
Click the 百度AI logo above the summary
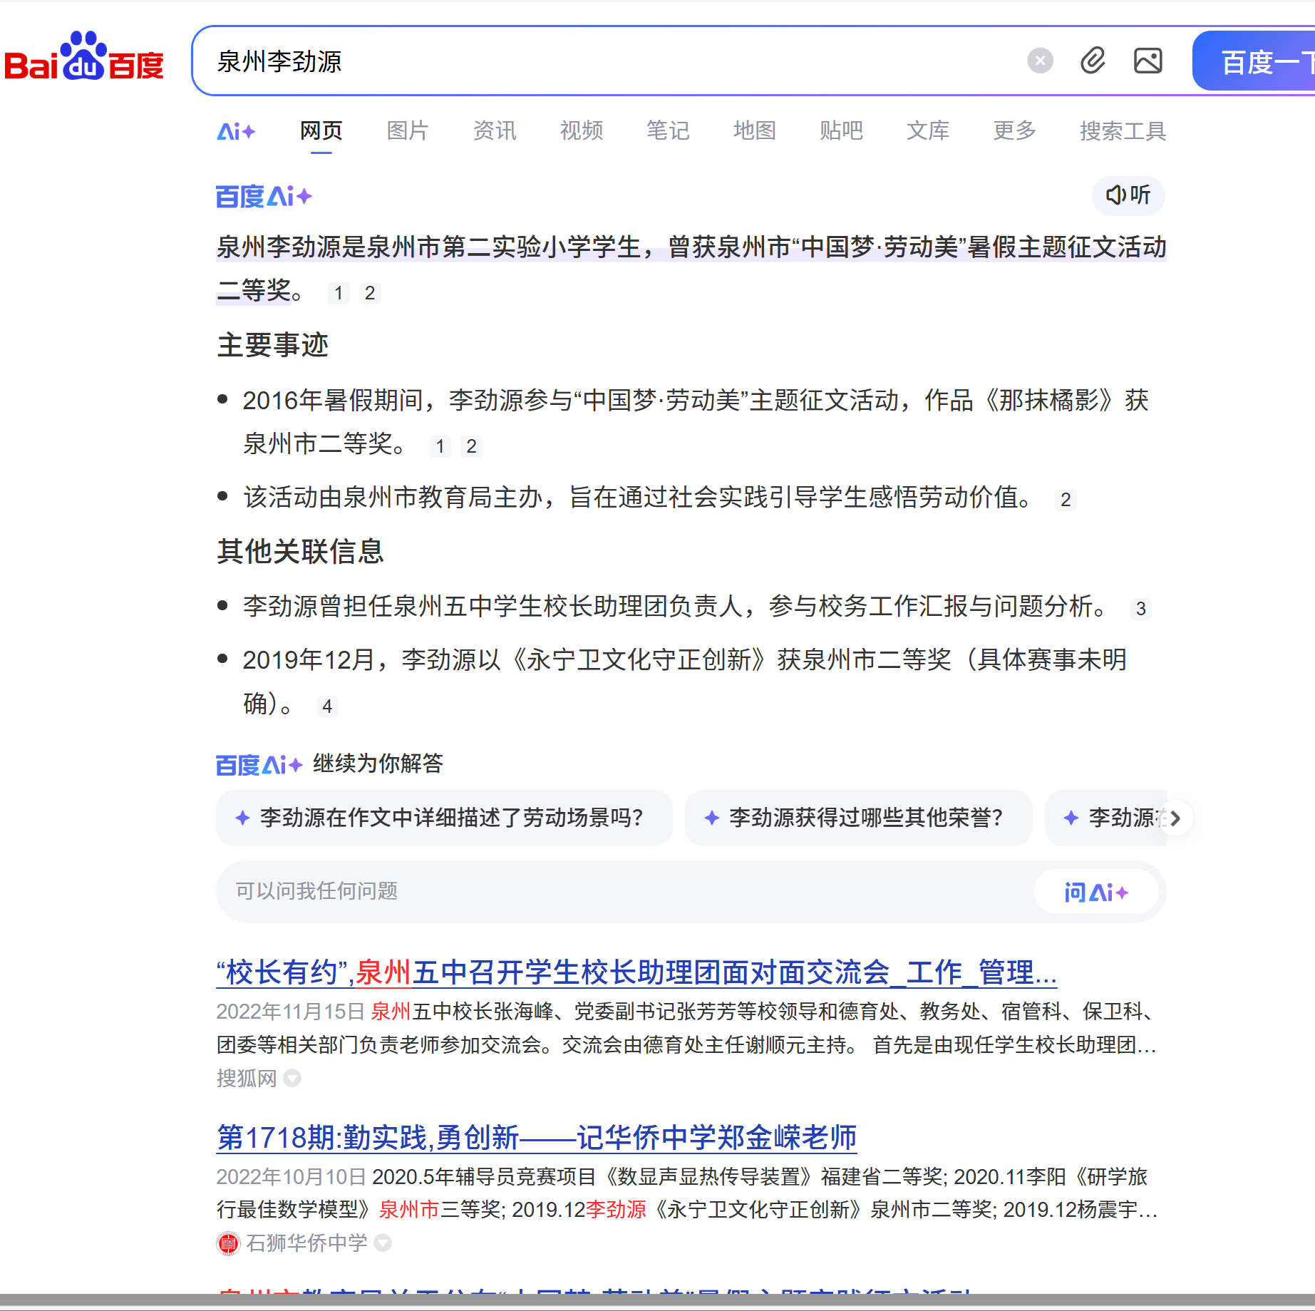264,196
